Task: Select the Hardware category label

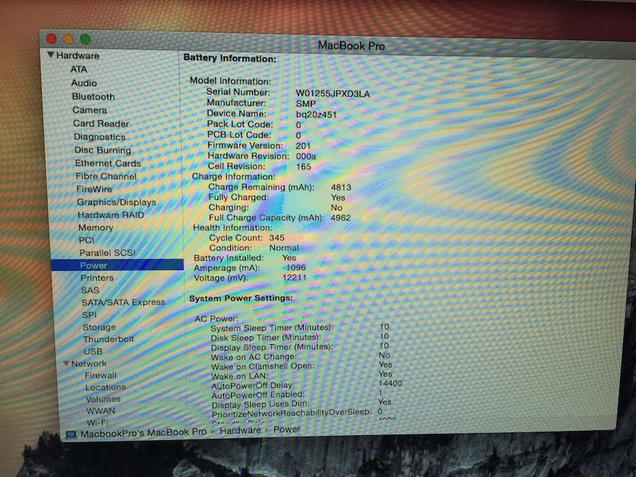Action: (x=78, y=56)
